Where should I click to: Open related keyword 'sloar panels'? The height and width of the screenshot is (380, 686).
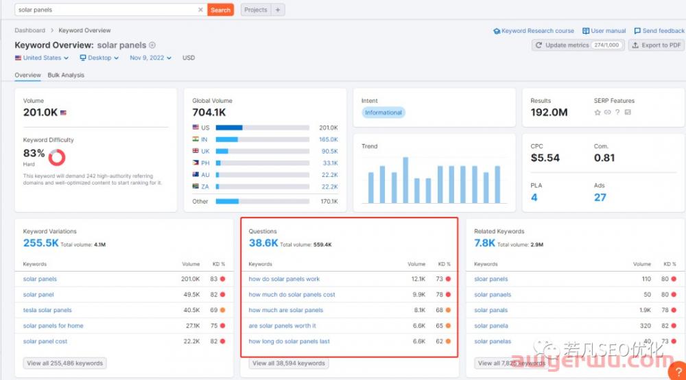click(x=491, y=279)
